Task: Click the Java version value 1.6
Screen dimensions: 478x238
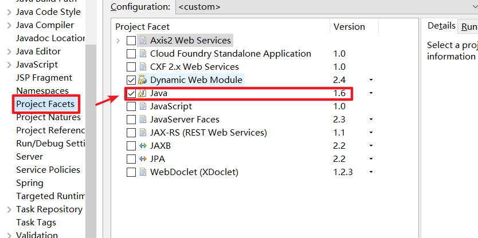Action: pyautogui.click(x=339, y=93)
